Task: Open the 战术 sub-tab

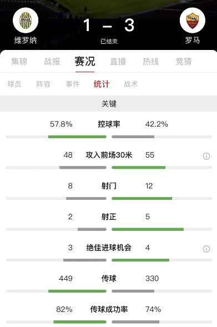Action: pos(131,84)
